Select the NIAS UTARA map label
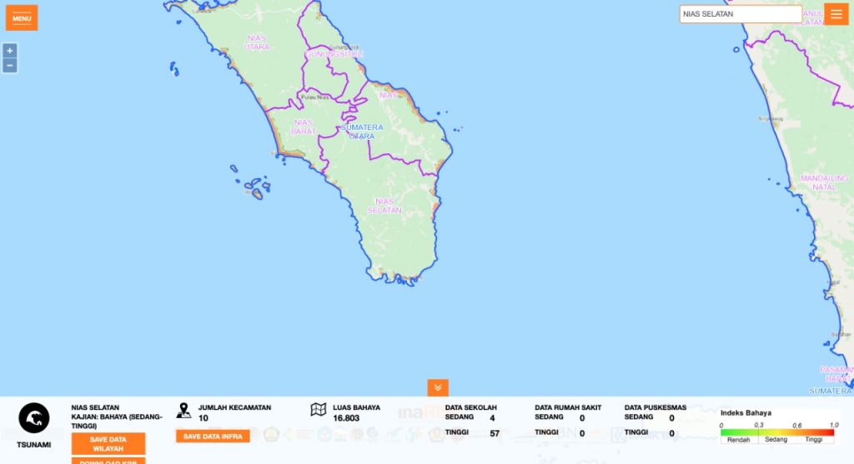The height and width of the screenshot is (464, 854). point(257,42)
